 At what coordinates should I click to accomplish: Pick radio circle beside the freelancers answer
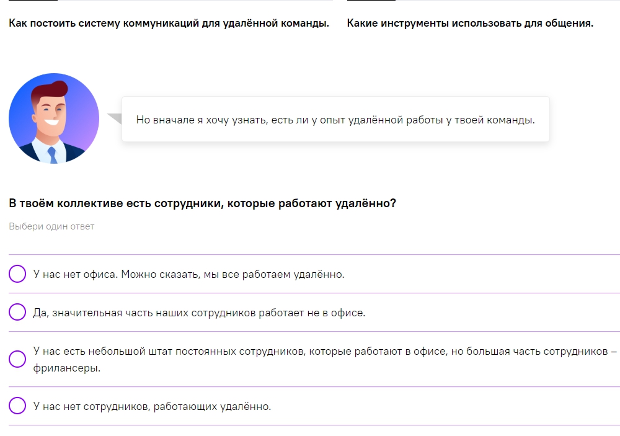[17, 359]
